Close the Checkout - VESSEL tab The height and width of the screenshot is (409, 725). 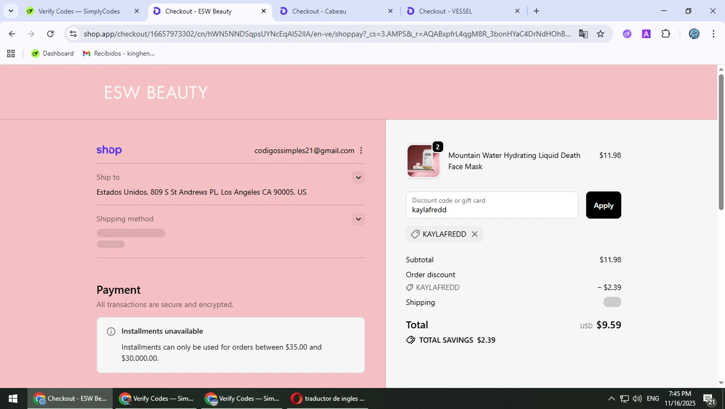(x=517, y=11)
